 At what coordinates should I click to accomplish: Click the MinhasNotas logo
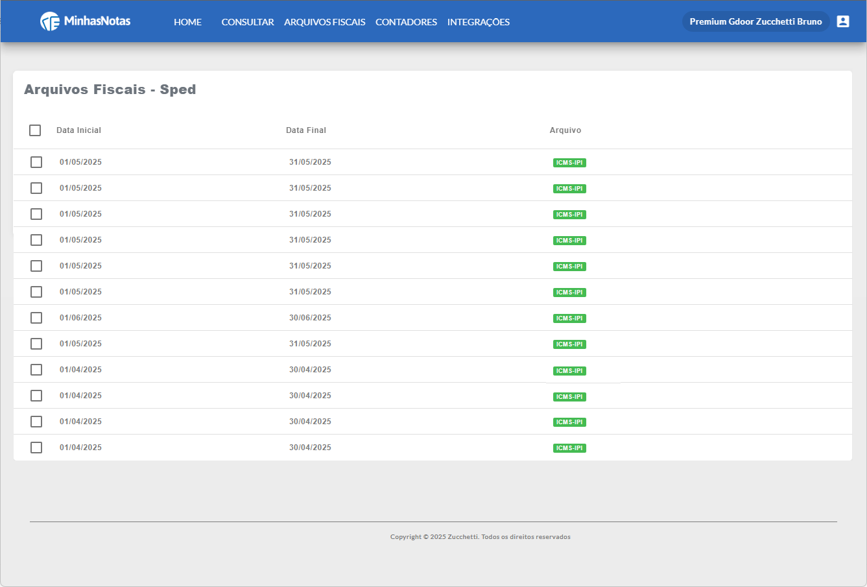point(85,21)
